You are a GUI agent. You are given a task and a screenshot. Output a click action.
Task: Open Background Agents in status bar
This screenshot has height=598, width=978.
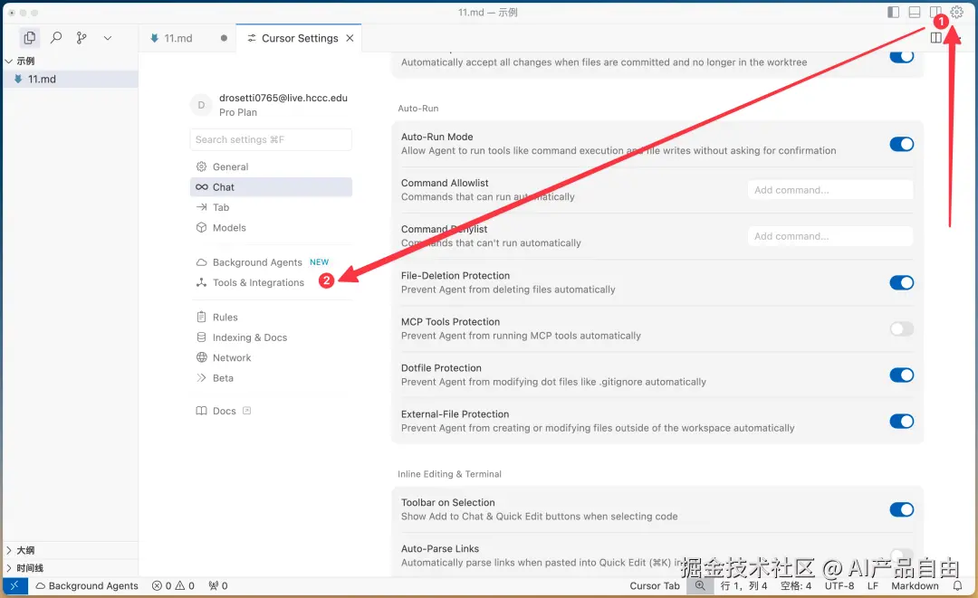[87, 585]
